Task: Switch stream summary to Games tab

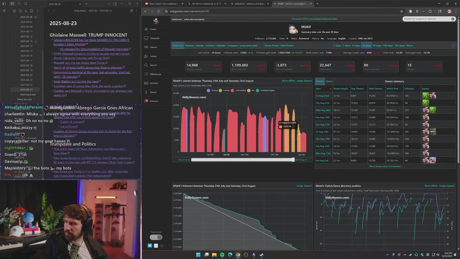Action: click(329, 81)
